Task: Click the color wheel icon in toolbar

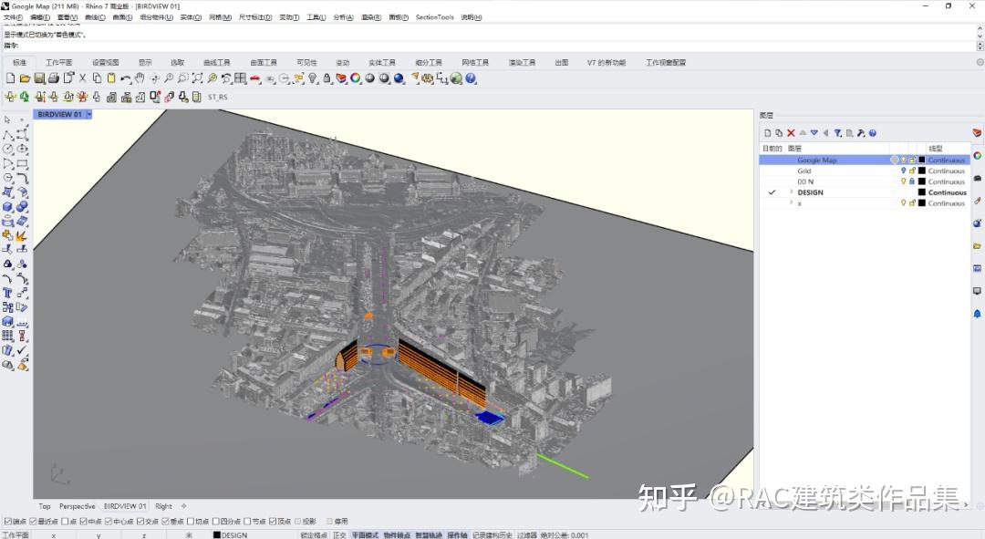Action: click(x=356, y=78)
